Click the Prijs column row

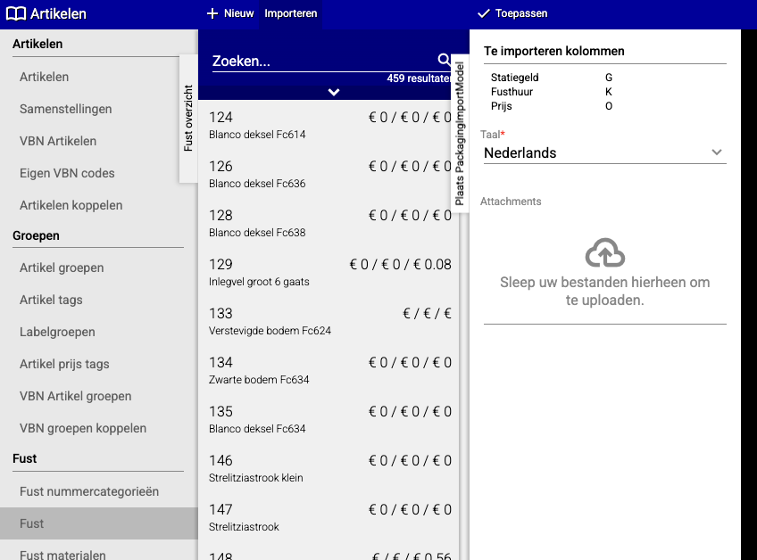click(552, 106)
